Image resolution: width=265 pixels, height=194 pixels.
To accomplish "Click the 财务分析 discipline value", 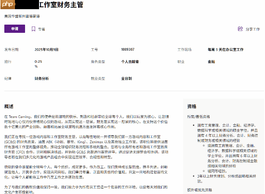I will (41, 79).
